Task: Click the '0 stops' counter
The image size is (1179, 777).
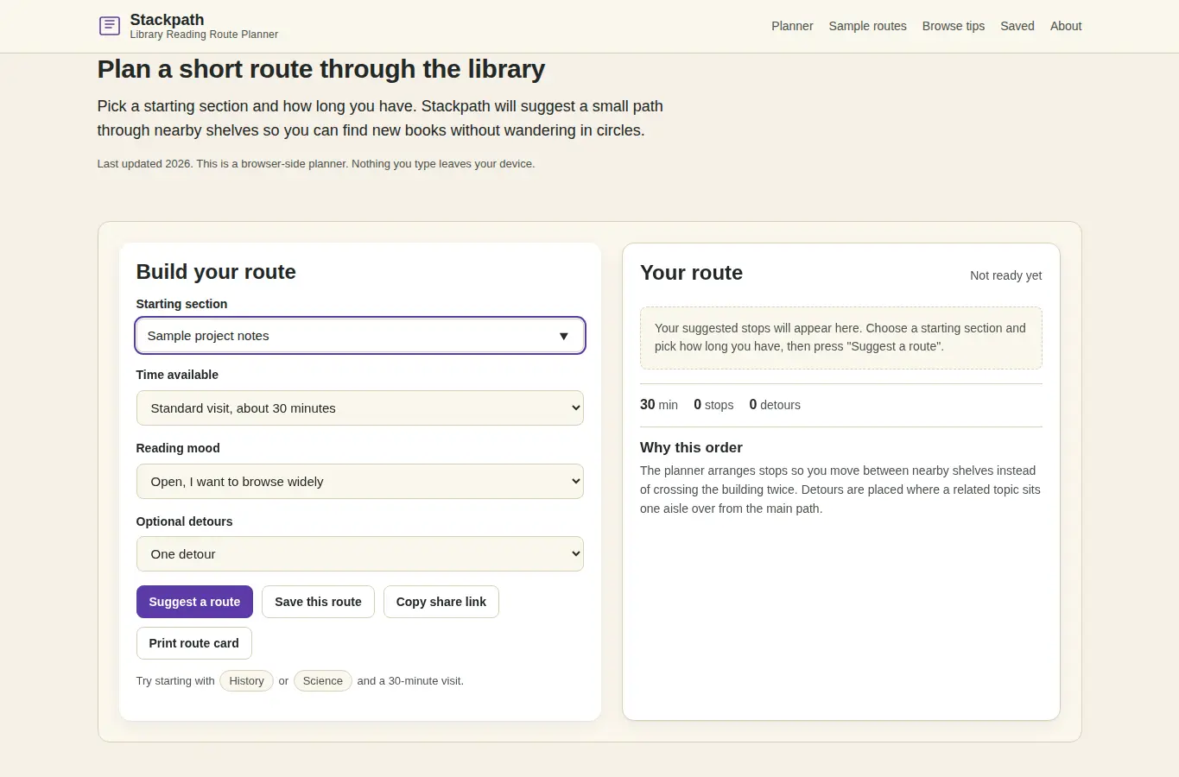Action: [x=713, y=405]
